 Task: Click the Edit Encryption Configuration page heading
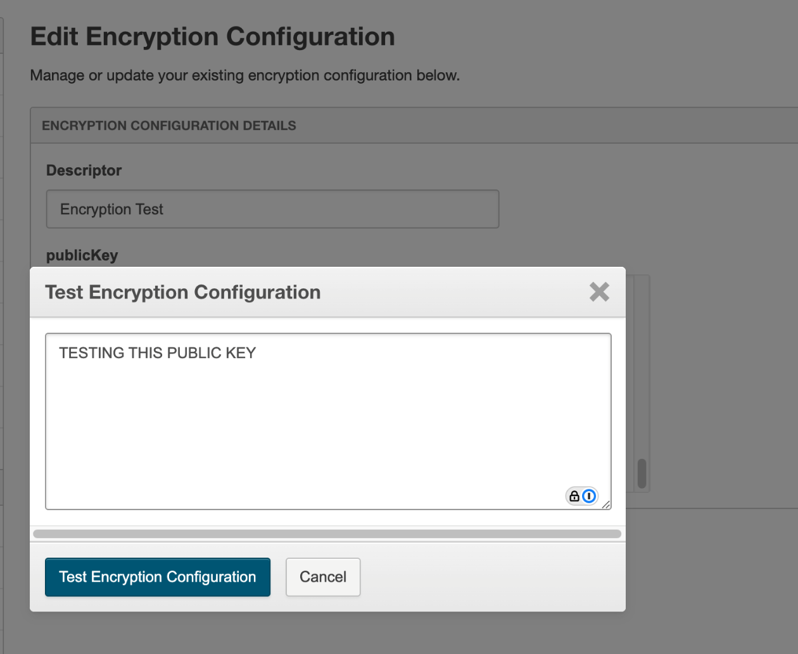pos(213,37)
